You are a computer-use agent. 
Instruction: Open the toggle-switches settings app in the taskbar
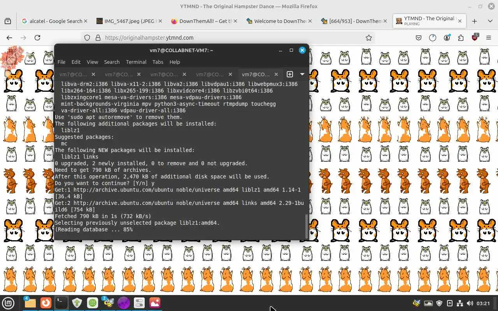139,303
